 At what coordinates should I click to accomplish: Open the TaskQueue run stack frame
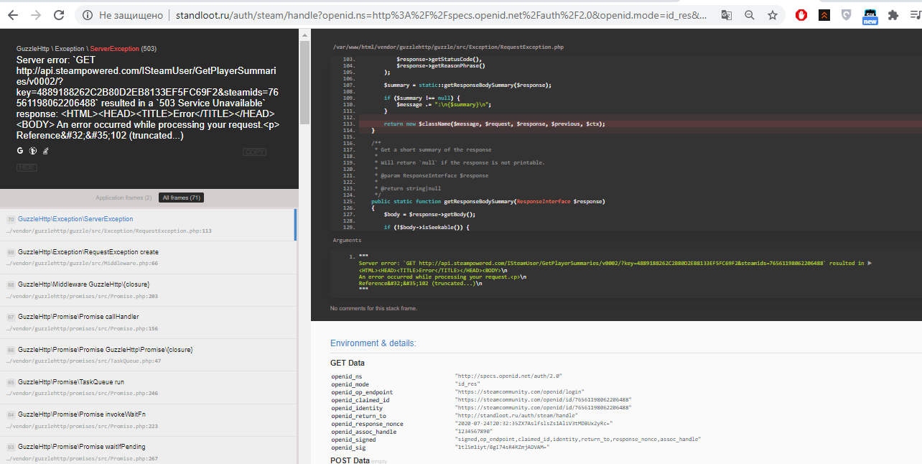pyautogui.click(x=71, y=382)
